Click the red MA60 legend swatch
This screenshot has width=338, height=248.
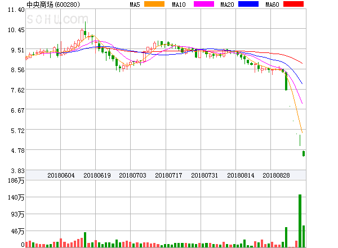[x=293, y=4]
